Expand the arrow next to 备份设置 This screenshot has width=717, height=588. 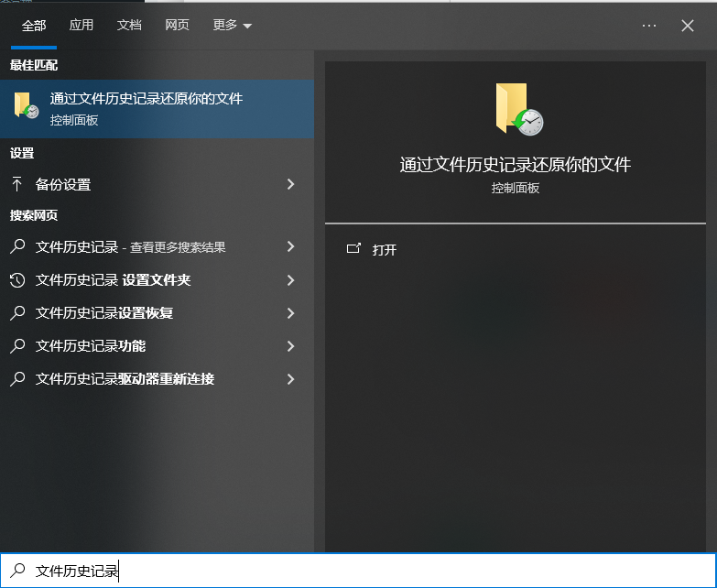[x=291, y=184]
